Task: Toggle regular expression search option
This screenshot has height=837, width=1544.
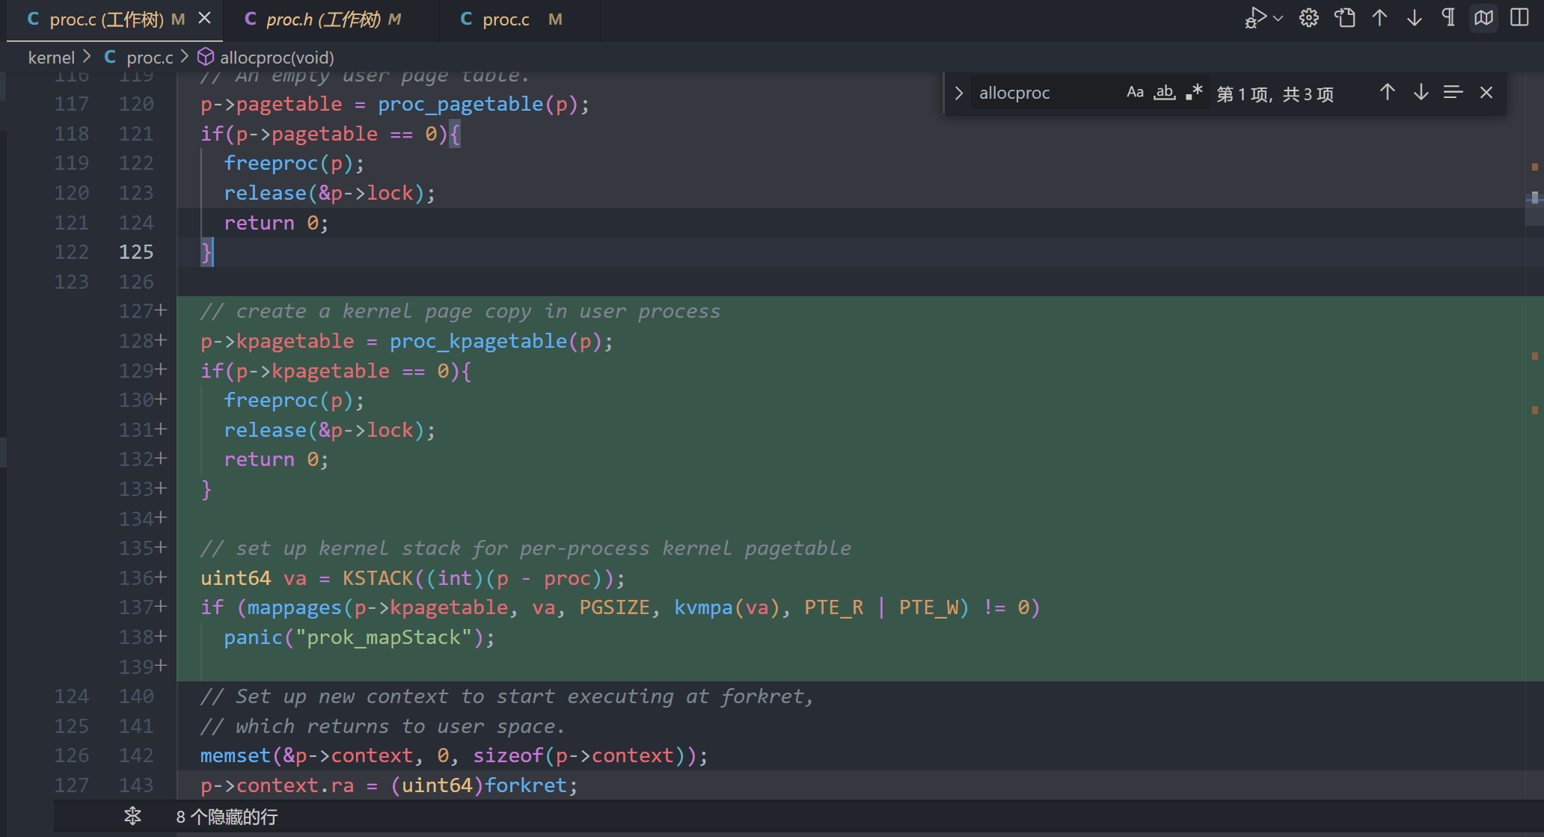Action: (1194, 93)
